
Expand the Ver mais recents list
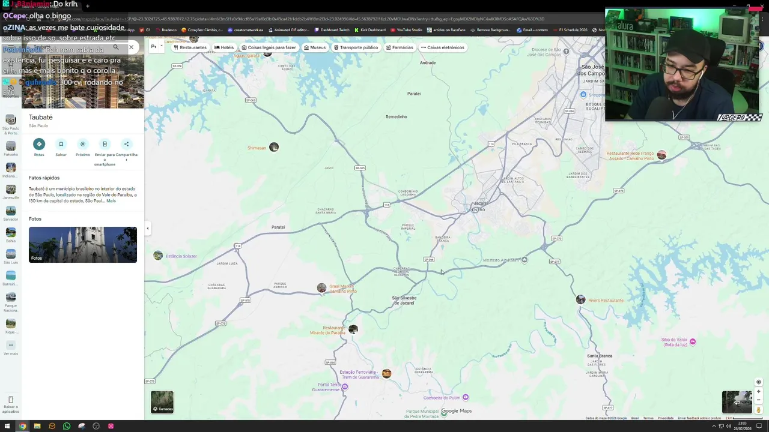click(11, 348)
